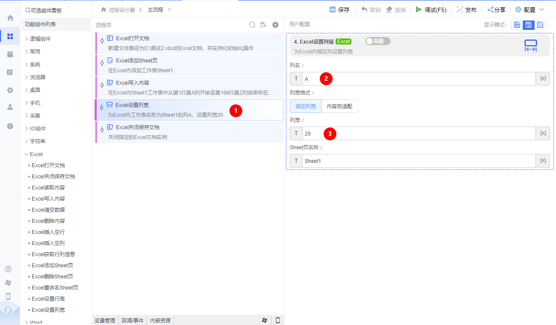Click the 发布 publish button
The image size is (556, 325).
pyautogui.click(x=467, y=10)
